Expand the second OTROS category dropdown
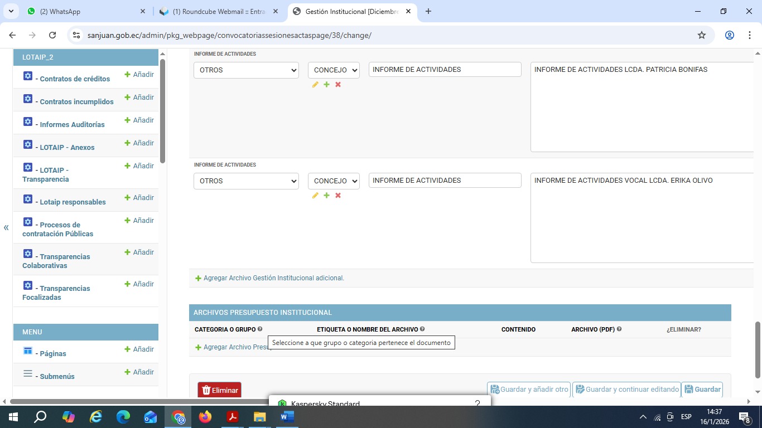 point(246,181)
